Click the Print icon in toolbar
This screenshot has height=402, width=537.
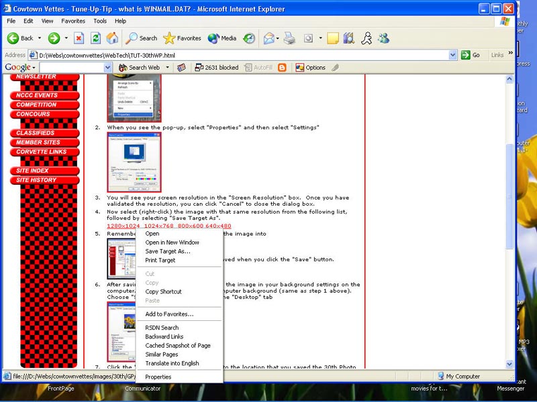coord(289,38)
